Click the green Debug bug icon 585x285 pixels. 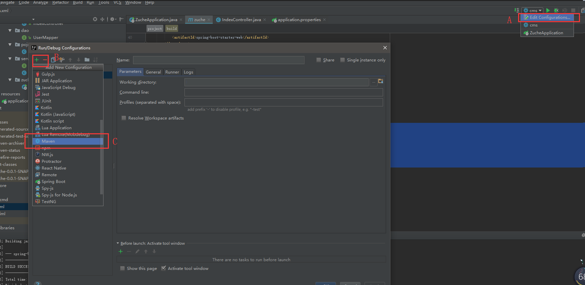[x=556, y=10]
